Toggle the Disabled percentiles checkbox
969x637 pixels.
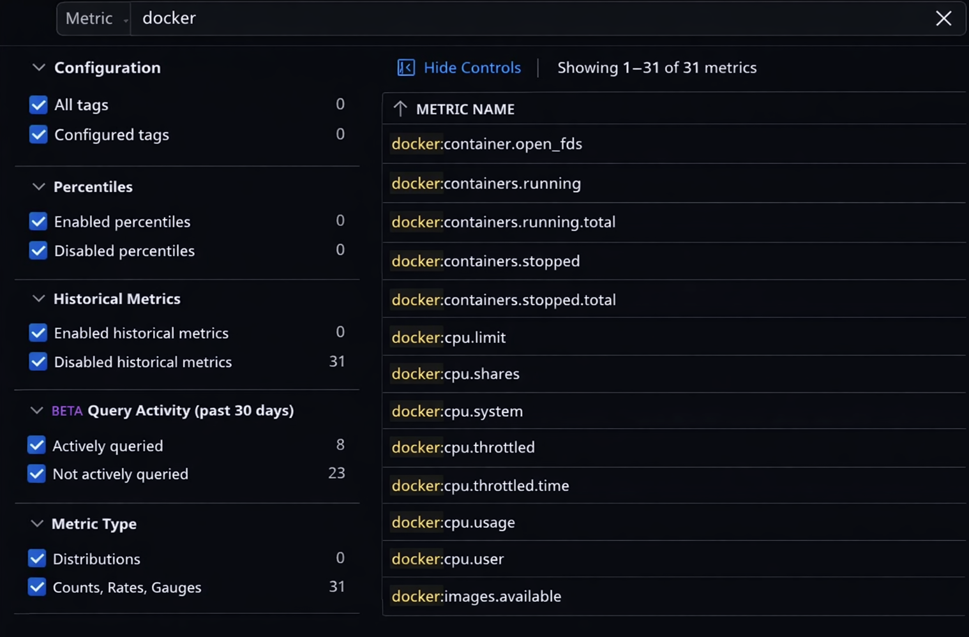(38, 251)
